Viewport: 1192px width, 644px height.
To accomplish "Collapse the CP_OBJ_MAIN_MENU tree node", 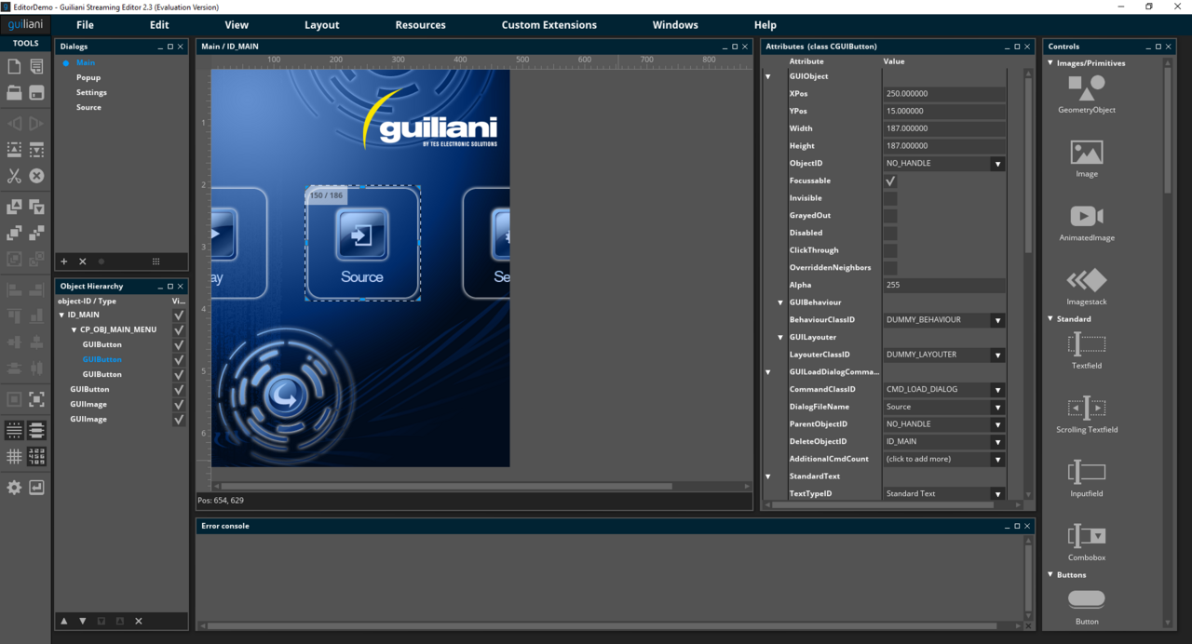I will 74,329.
